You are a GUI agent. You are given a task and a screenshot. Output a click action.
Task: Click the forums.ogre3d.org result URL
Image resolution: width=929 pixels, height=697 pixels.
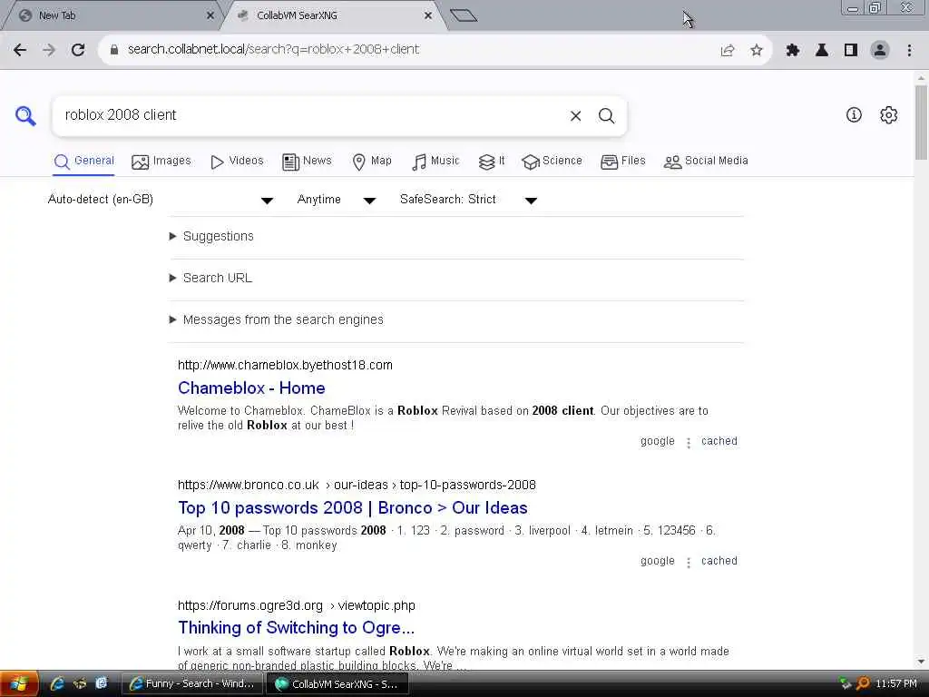point(297,605)
